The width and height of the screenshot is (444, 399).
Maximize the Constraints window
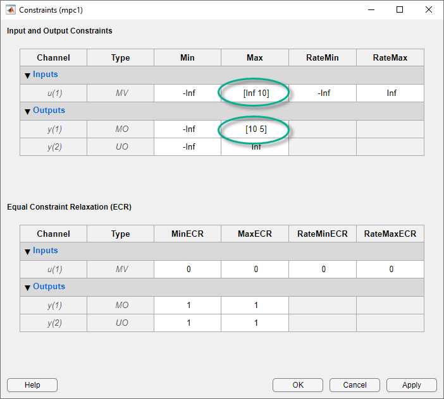point(400,9)
